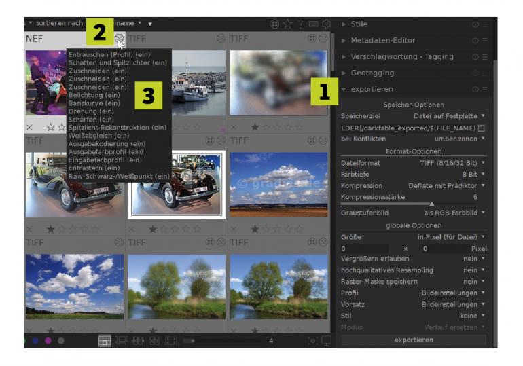Expand the Stile module
Viewport: 523px width, 366px height.
click(x=344, y=24)
